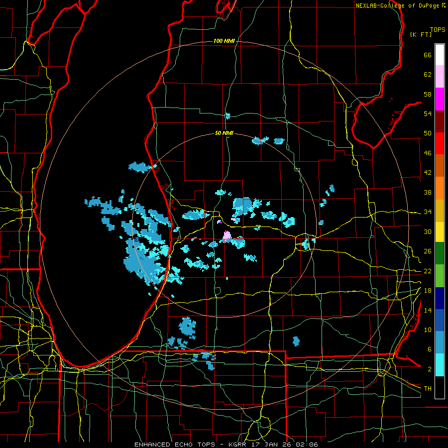Click the bright red 50 kft swatch
This screenshot has width=448, height=448.
tap(440, 143)
